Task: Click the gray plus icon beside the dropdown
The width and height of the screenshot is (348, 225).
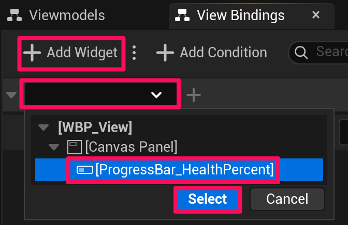Action: tap(194, 95)
